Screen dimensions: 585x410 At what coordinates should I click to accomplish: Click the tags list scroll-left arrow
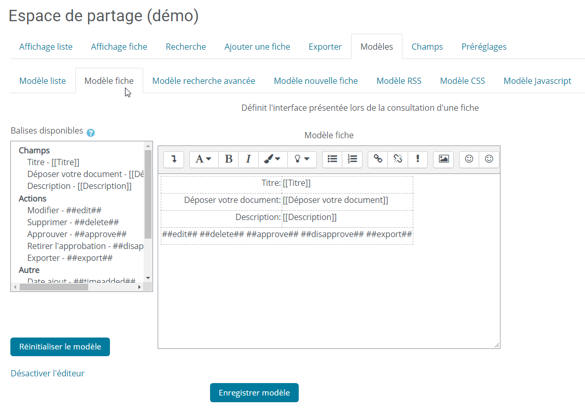tap(15, 287)
